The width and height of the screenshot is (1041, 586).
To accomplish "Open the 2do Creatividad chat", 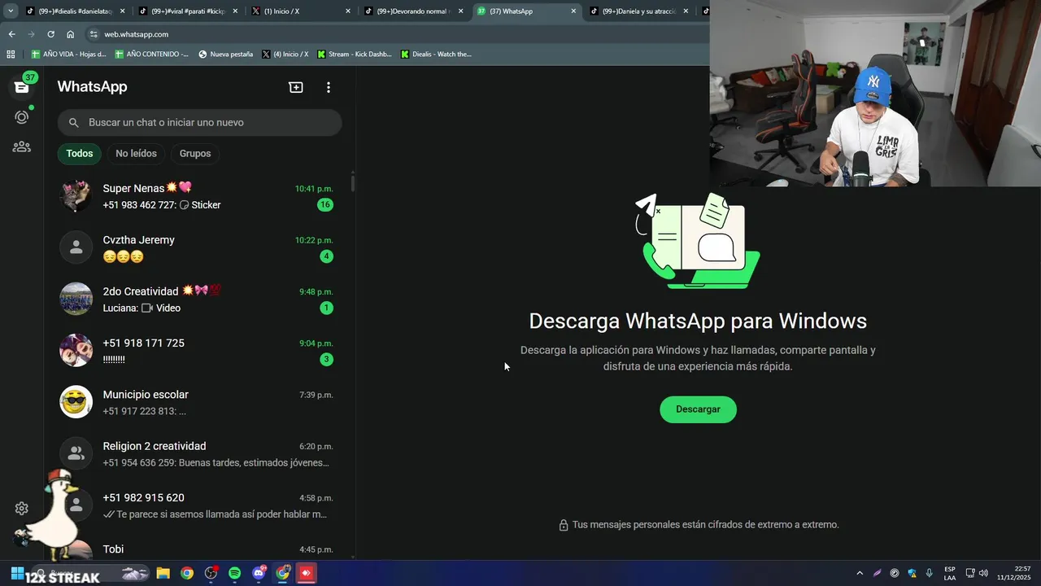I will tap(199, 299).
